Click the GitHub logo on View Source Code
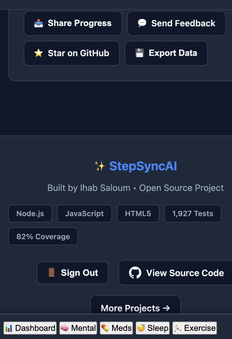Image resolution: width=232 pixels, height=339 pixels. click(135, 273)
